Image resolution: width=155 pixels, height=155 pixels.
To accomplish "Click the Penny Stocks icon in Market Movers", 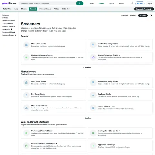I will 93,83.
